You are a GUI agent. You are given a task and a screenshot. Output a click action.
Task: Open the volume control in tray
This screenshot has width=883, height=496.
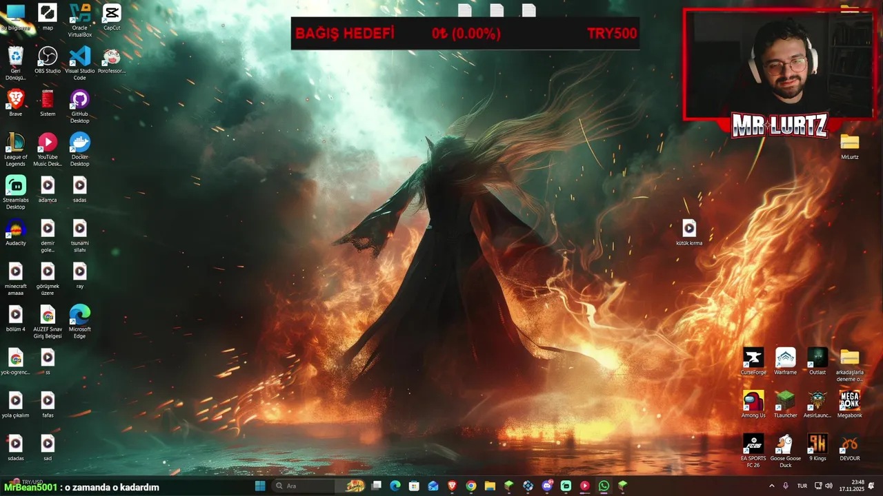tap(829, 486)
